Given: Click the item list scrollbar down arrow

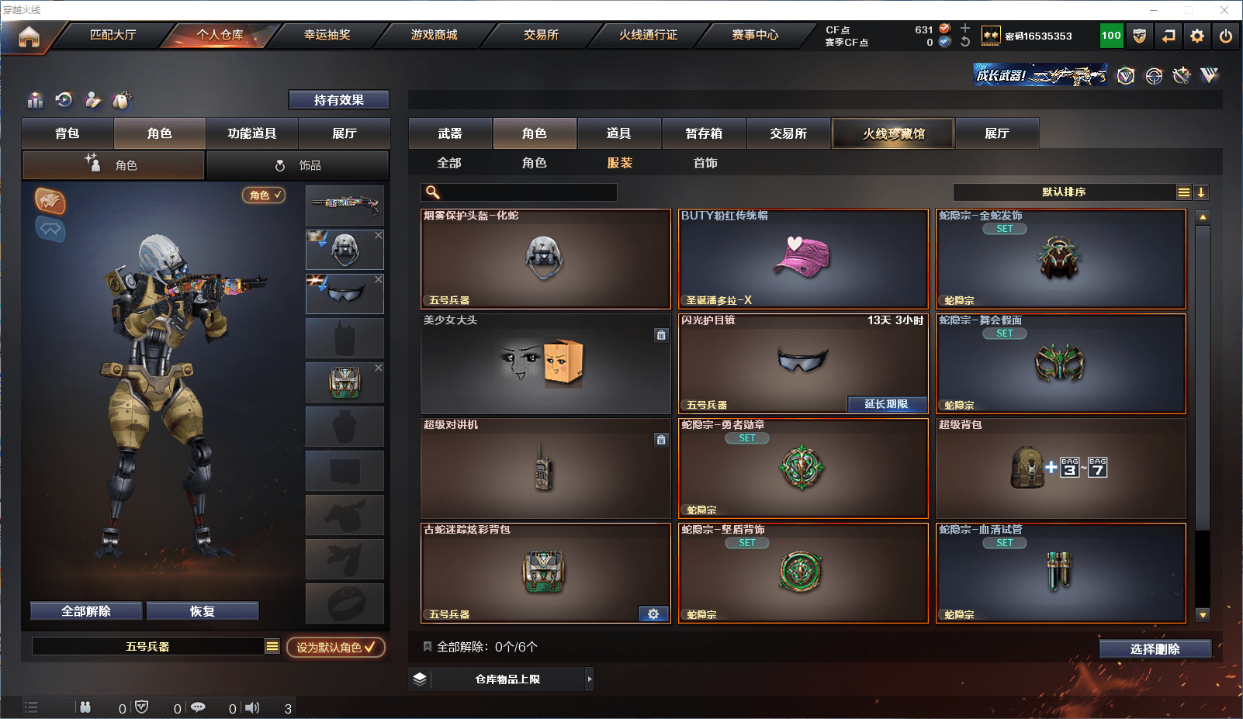Looking at the screenshot, I should (1203, 614).
